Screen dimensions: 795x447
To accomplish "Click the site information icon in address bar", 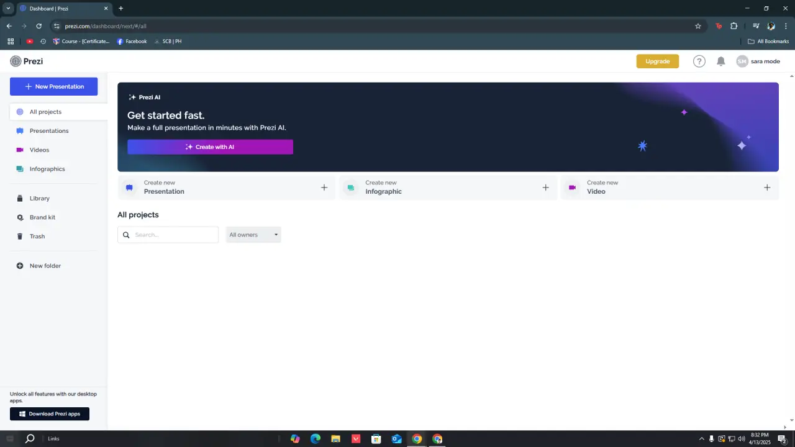I will point(56,26).
